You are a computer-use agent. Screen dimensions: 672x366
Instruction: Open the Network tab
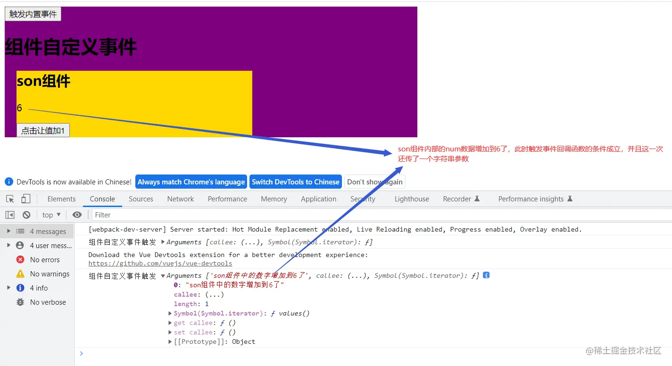tap(181, 199)
